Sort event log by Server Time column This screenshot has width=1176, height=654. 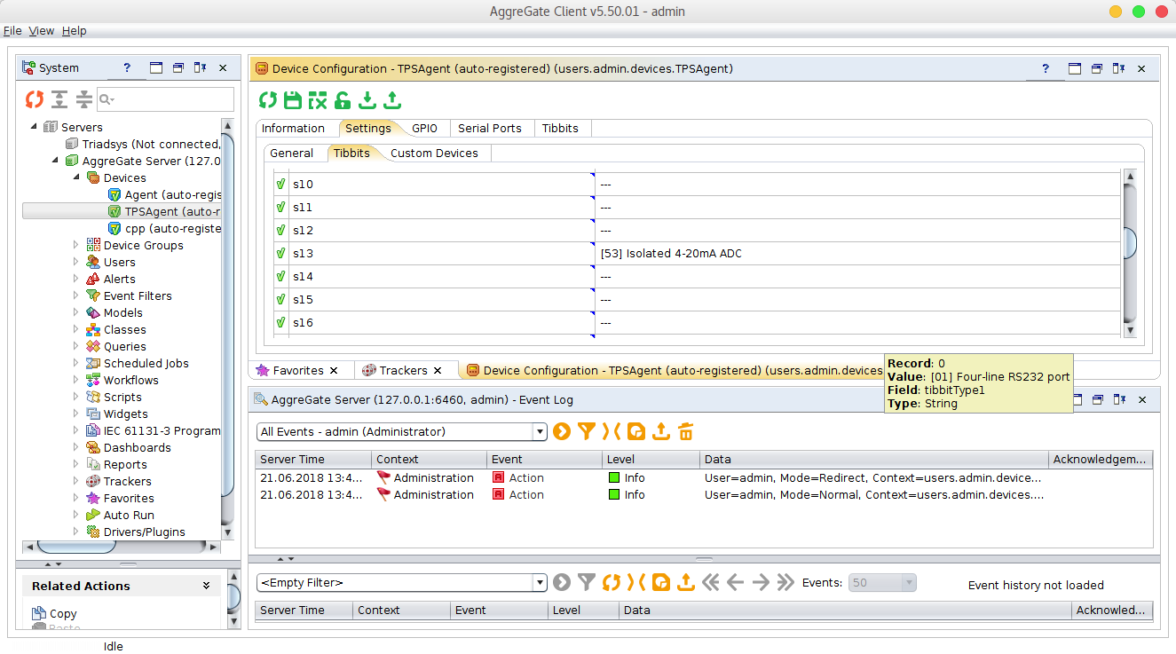pyautogui.click(x=312, y=459)
